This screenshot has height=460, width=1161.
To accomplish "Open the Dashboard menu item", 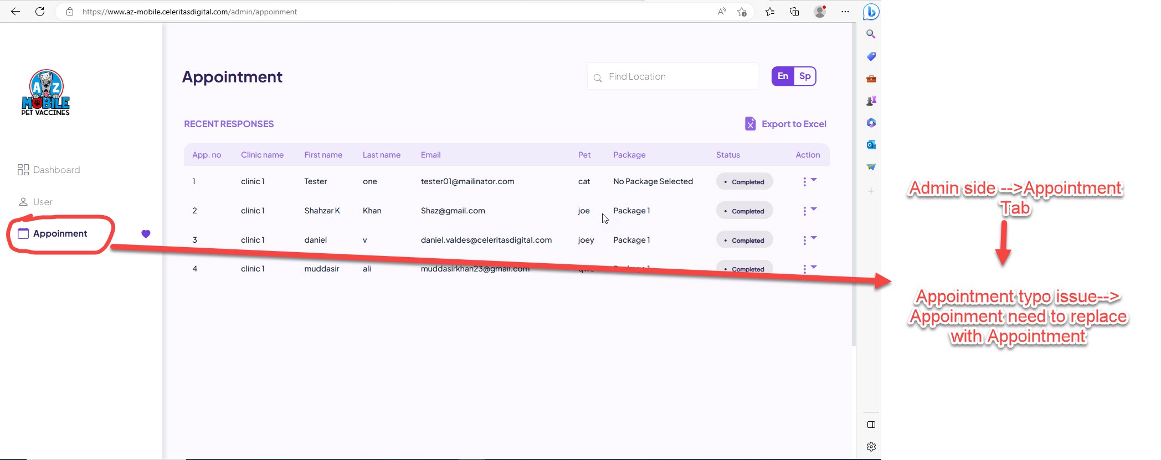I will 56,170.
